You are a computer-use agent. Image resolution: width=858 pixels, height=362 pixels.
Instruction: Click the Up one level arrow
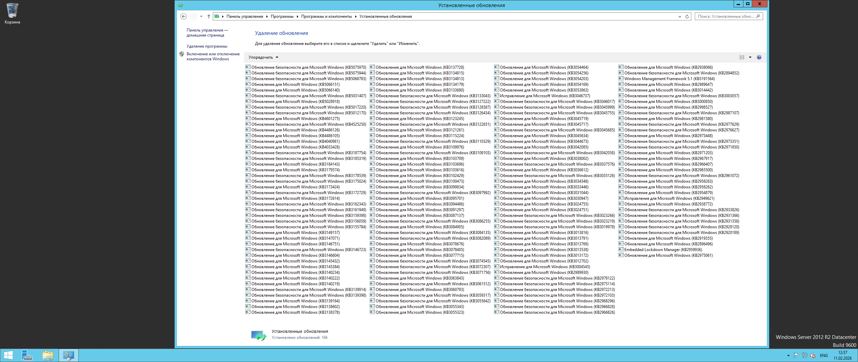[208, 16]
